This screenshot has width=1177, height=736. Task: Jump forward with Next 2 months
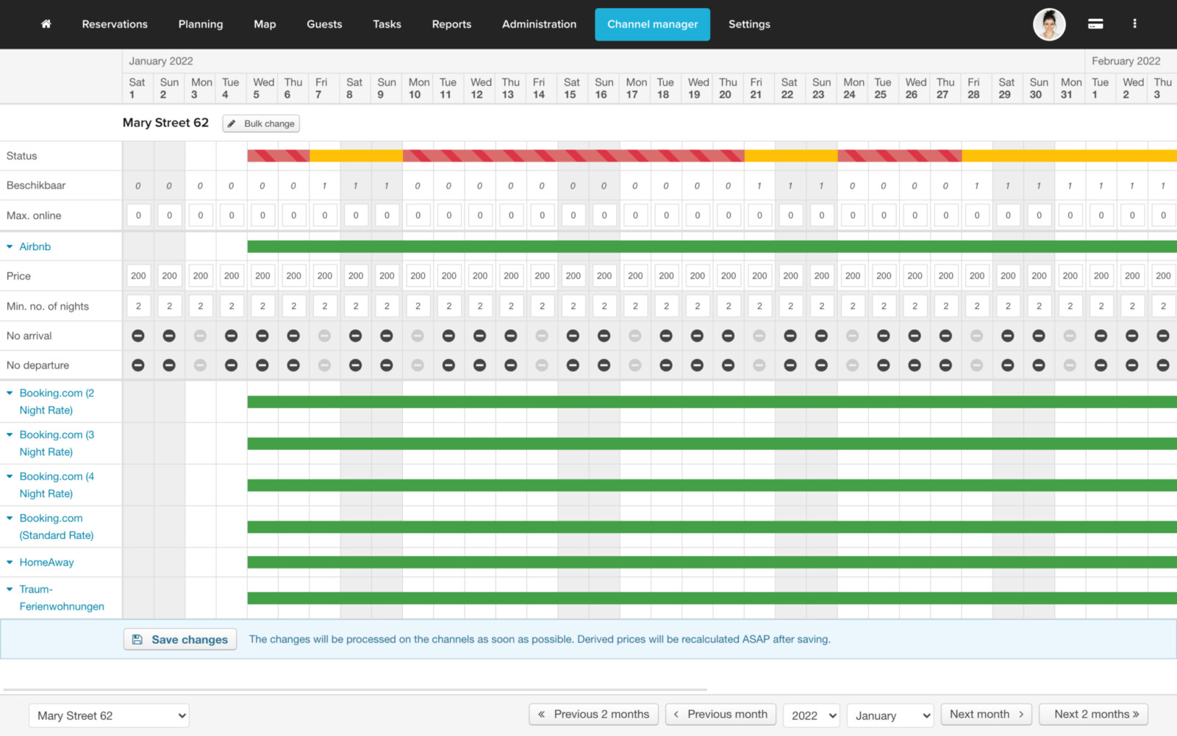[1093, 715]
